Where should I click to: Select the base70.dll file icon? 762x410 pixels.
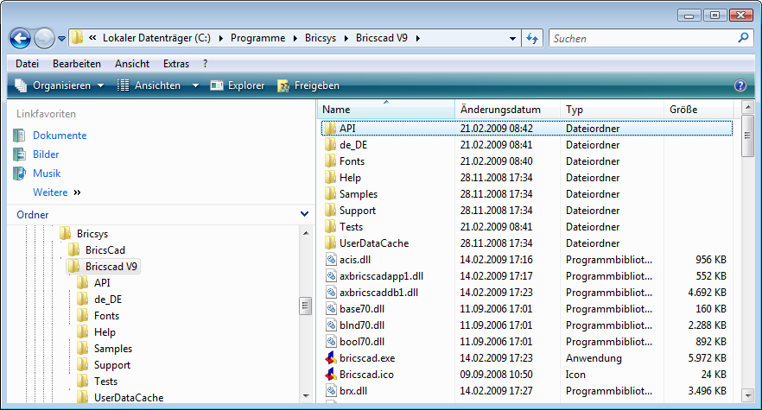[331, 309]
